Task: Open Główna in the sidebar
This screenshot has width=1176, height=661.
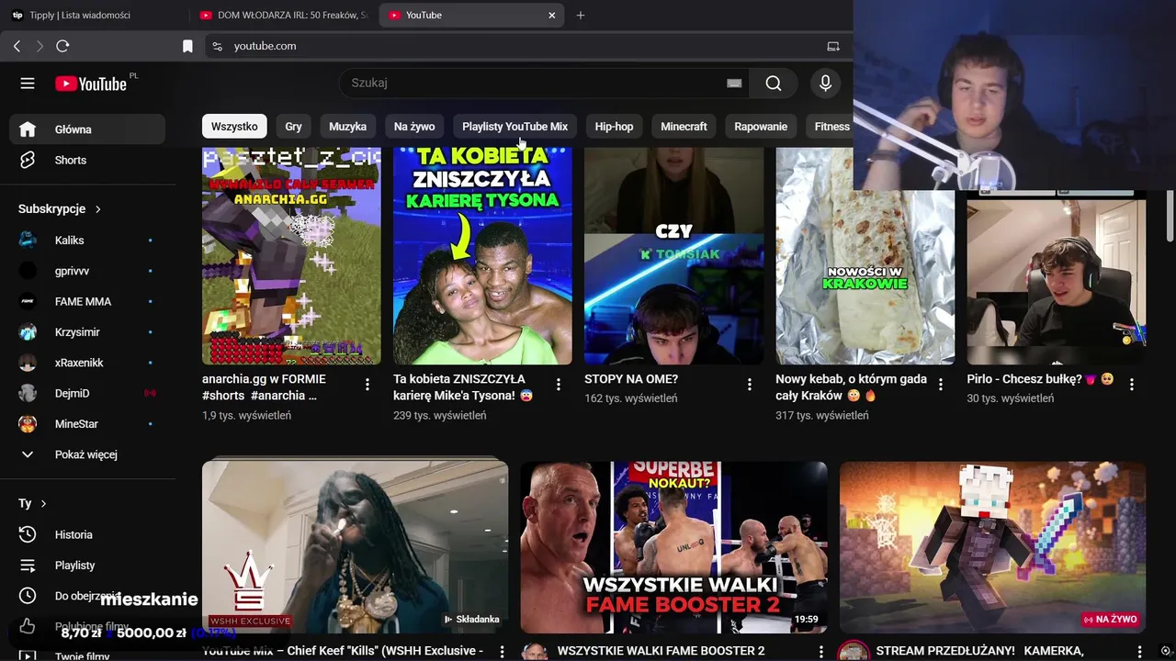Action: (x=87, y=129)
